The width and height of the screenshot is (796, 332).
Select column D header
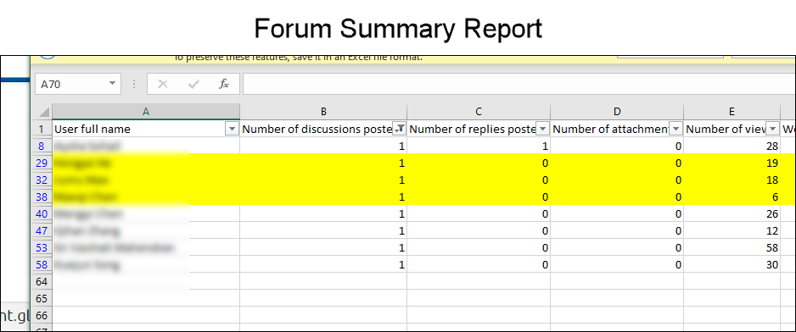pyautogui.click(x=617, y=112)
